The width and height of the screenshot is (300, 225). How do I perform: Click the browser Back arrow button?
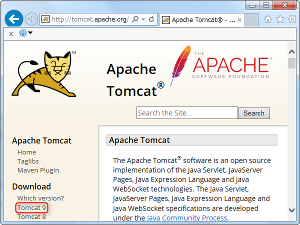(14, 19)
